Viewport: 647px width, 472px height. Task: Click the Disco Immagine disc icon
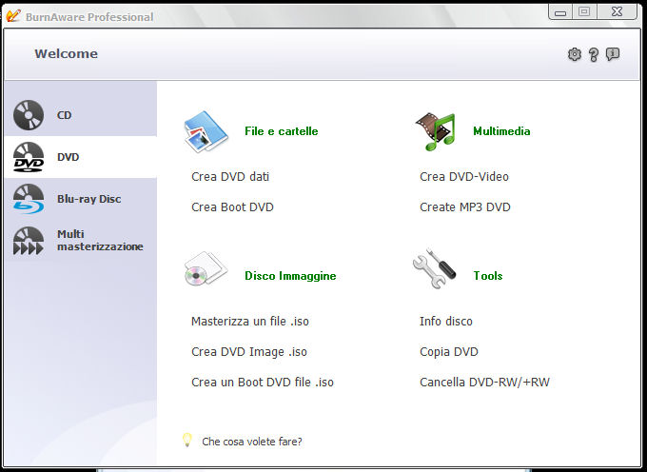(206, 269)
